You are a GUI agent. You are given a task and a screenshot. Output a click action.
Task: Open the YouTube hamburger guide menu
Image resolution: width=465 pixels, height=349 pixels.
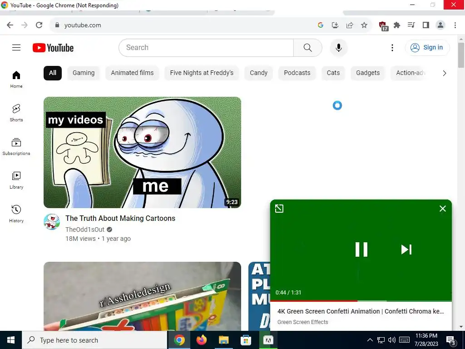pos(16,47)
